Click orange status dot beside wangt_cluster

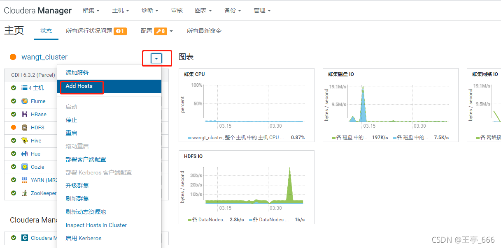point(13,57)
